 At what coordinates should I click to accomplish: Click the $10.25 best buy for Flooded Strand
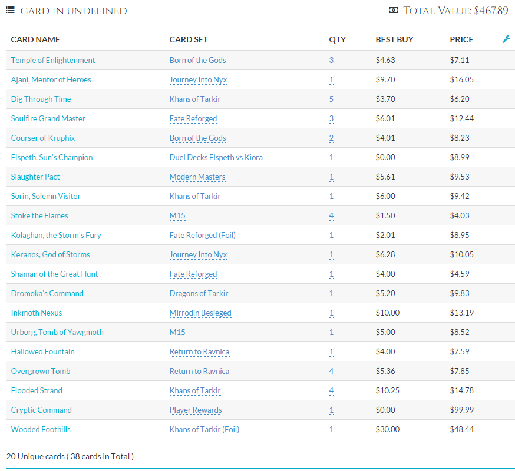[x=388, y=390]
